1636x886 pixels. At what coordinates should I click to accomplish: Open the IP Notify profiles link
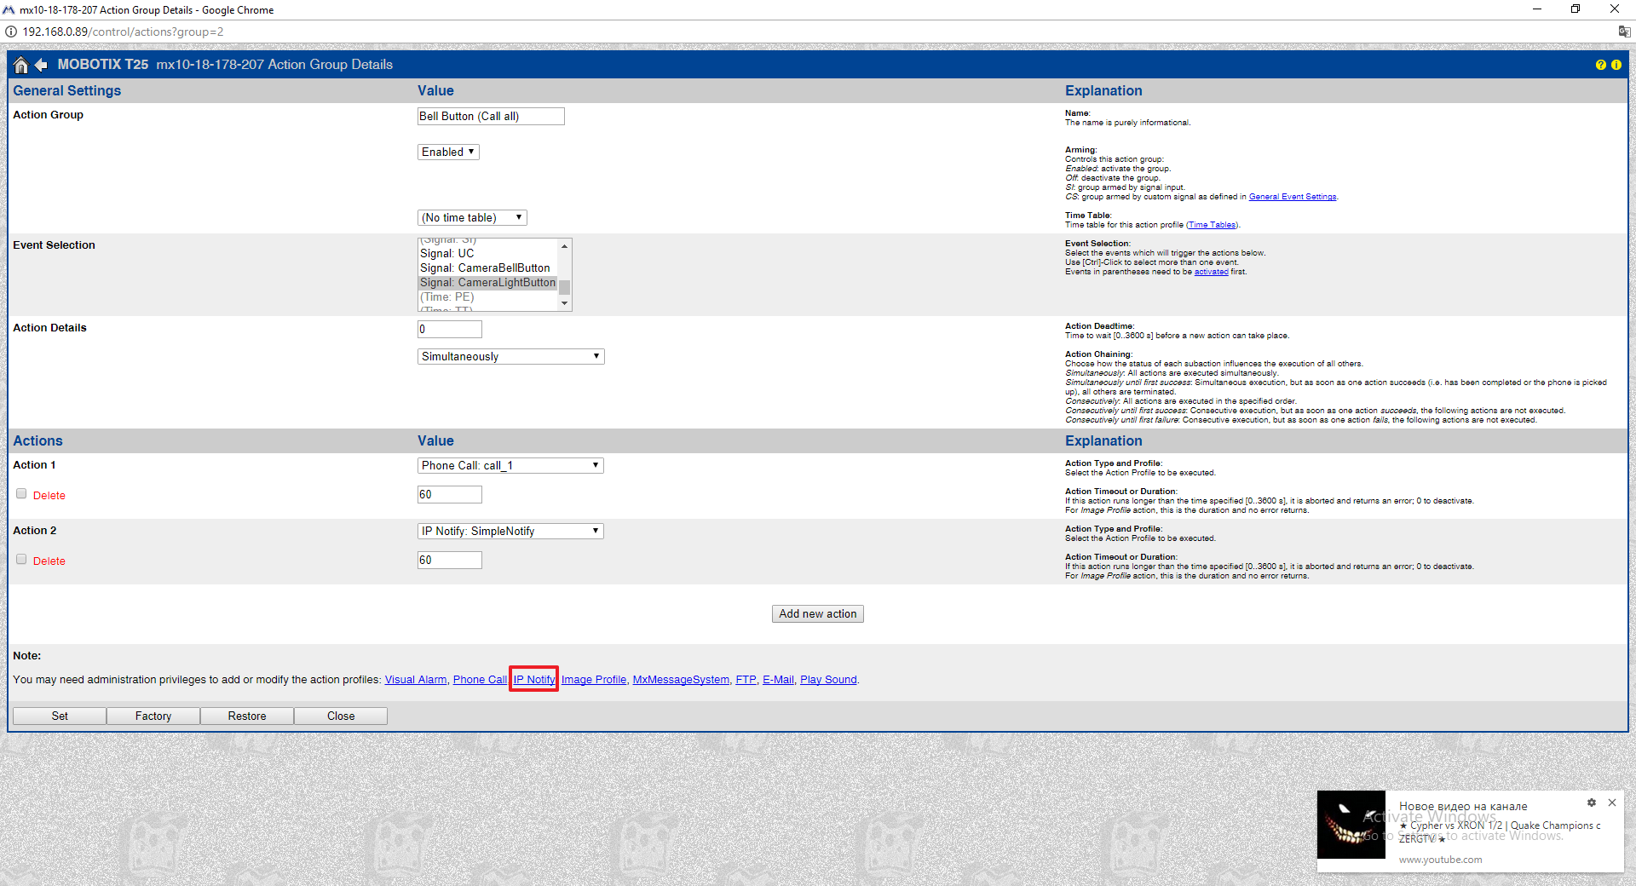[533, 680]
